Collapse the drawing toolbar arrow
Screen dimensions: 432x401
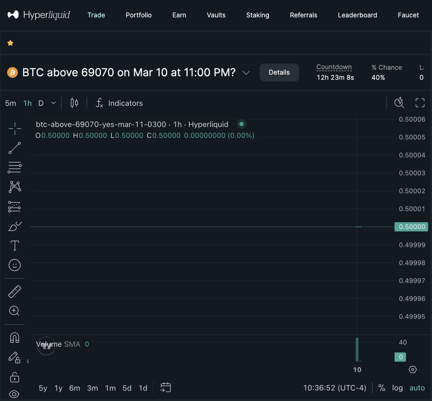28,361
